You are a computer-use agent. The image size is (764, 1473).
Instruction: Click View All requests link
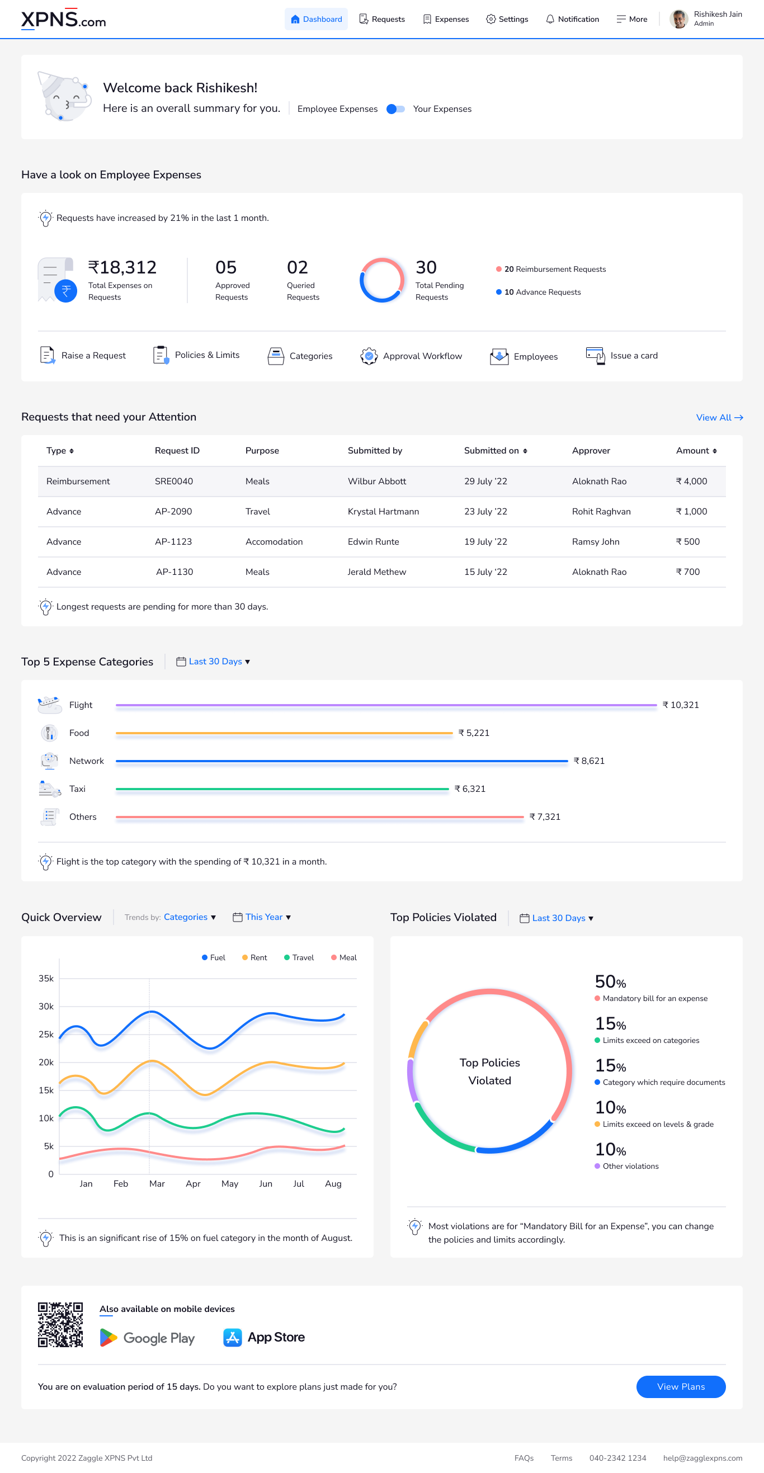[719, 417]
